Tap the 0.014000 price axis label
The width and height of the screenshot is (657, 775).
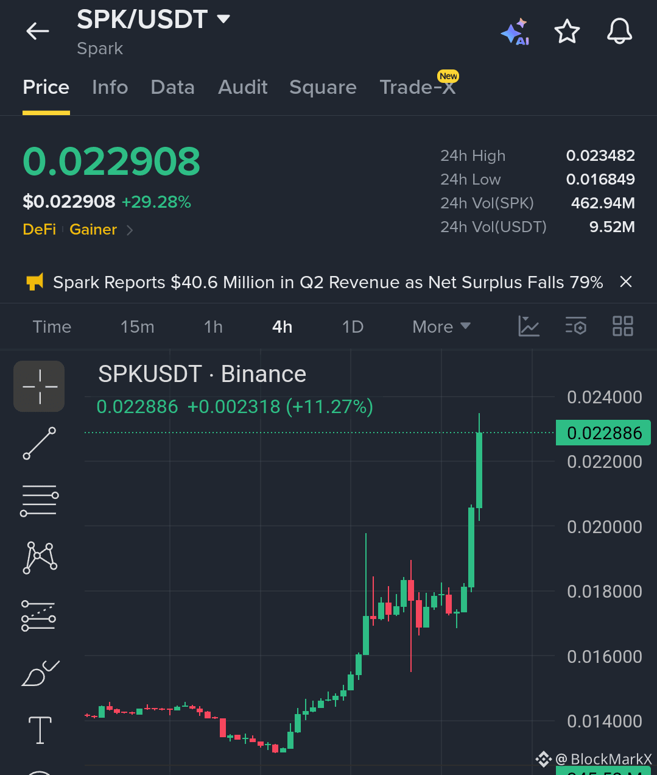605,721
